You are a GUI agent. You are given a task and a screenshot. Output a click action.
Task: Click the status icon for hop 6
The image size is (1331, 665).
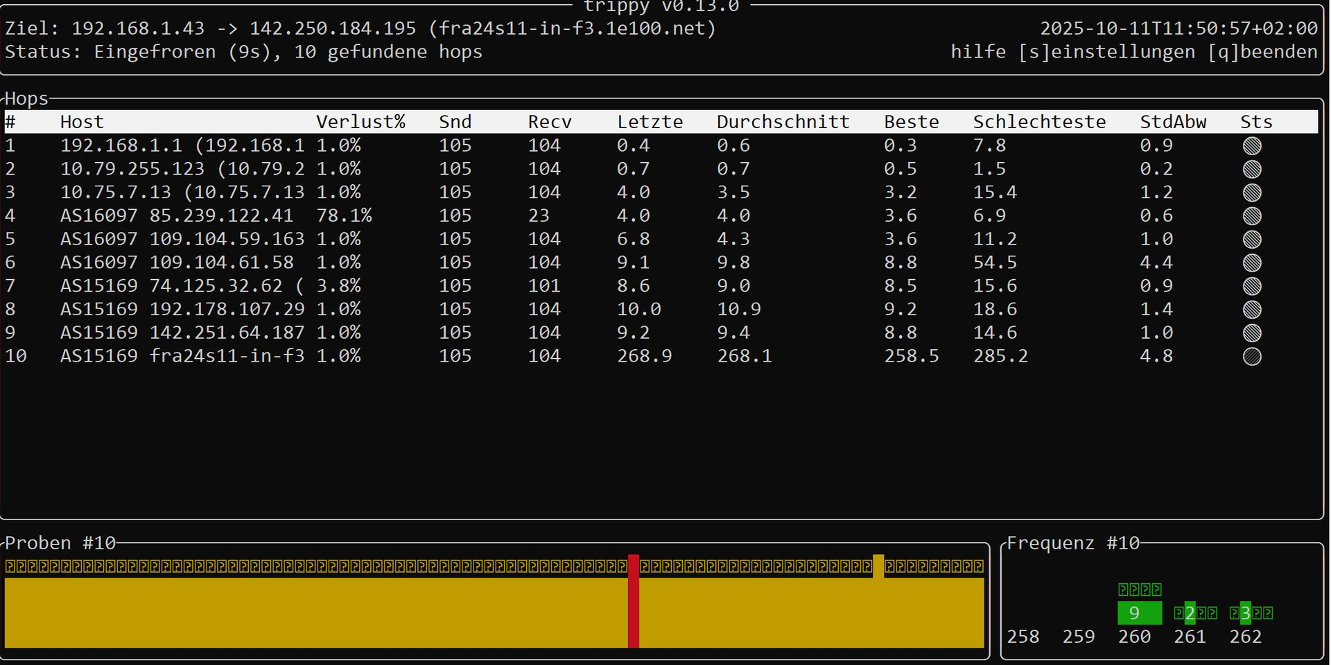point(1252,263)
